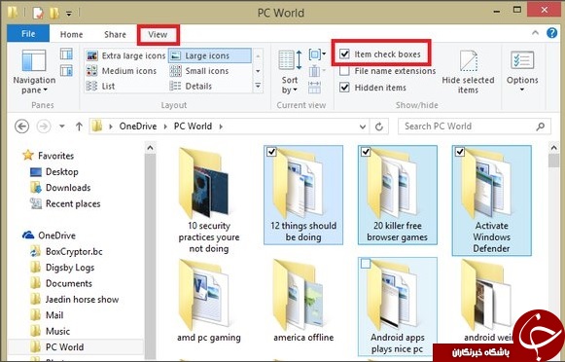Expand the layout gallery More arrow
This screenshot has height=362, width=565.
258,86
